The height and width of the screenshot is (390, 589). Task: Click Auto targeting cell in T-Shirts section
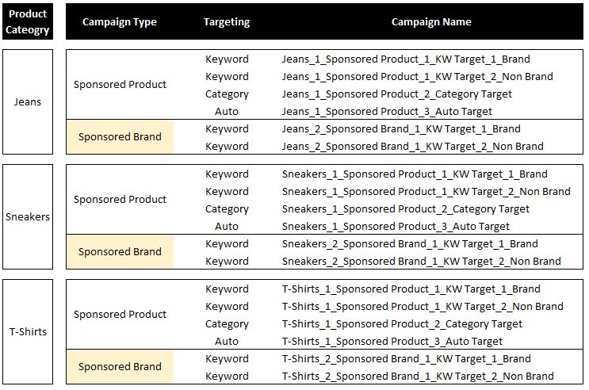pos(227,342)
